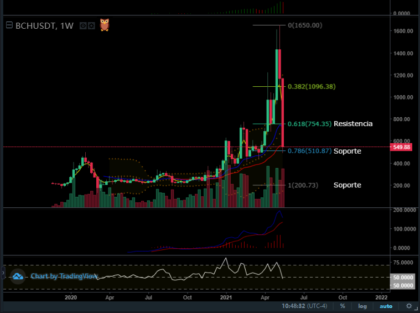420x313 pixels.
Task: Select the 0.786(510.87) Fibonacci label
Action: [309, 151]
